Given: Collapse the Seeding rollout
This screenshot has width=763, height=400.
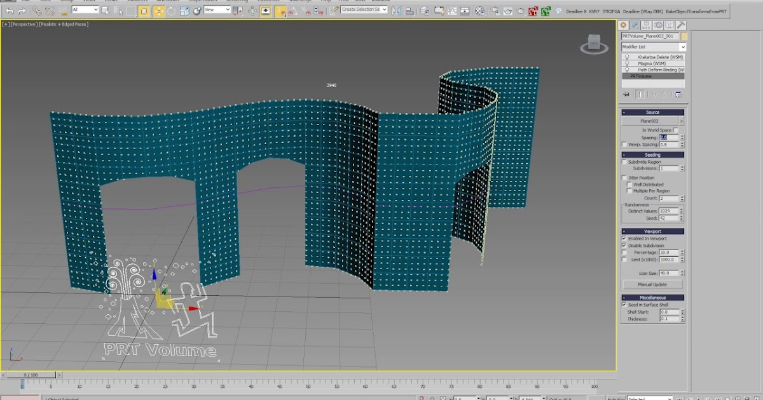Looking at the screenshot, I should pyautogui.click(x=652, y=154).
